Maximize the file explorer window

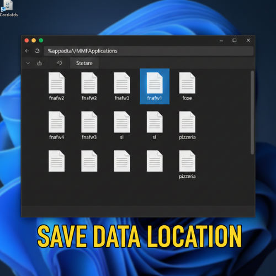[x=235, y=40]
